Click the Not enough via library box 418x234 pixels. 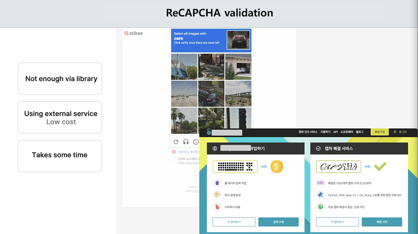[60, 79]
